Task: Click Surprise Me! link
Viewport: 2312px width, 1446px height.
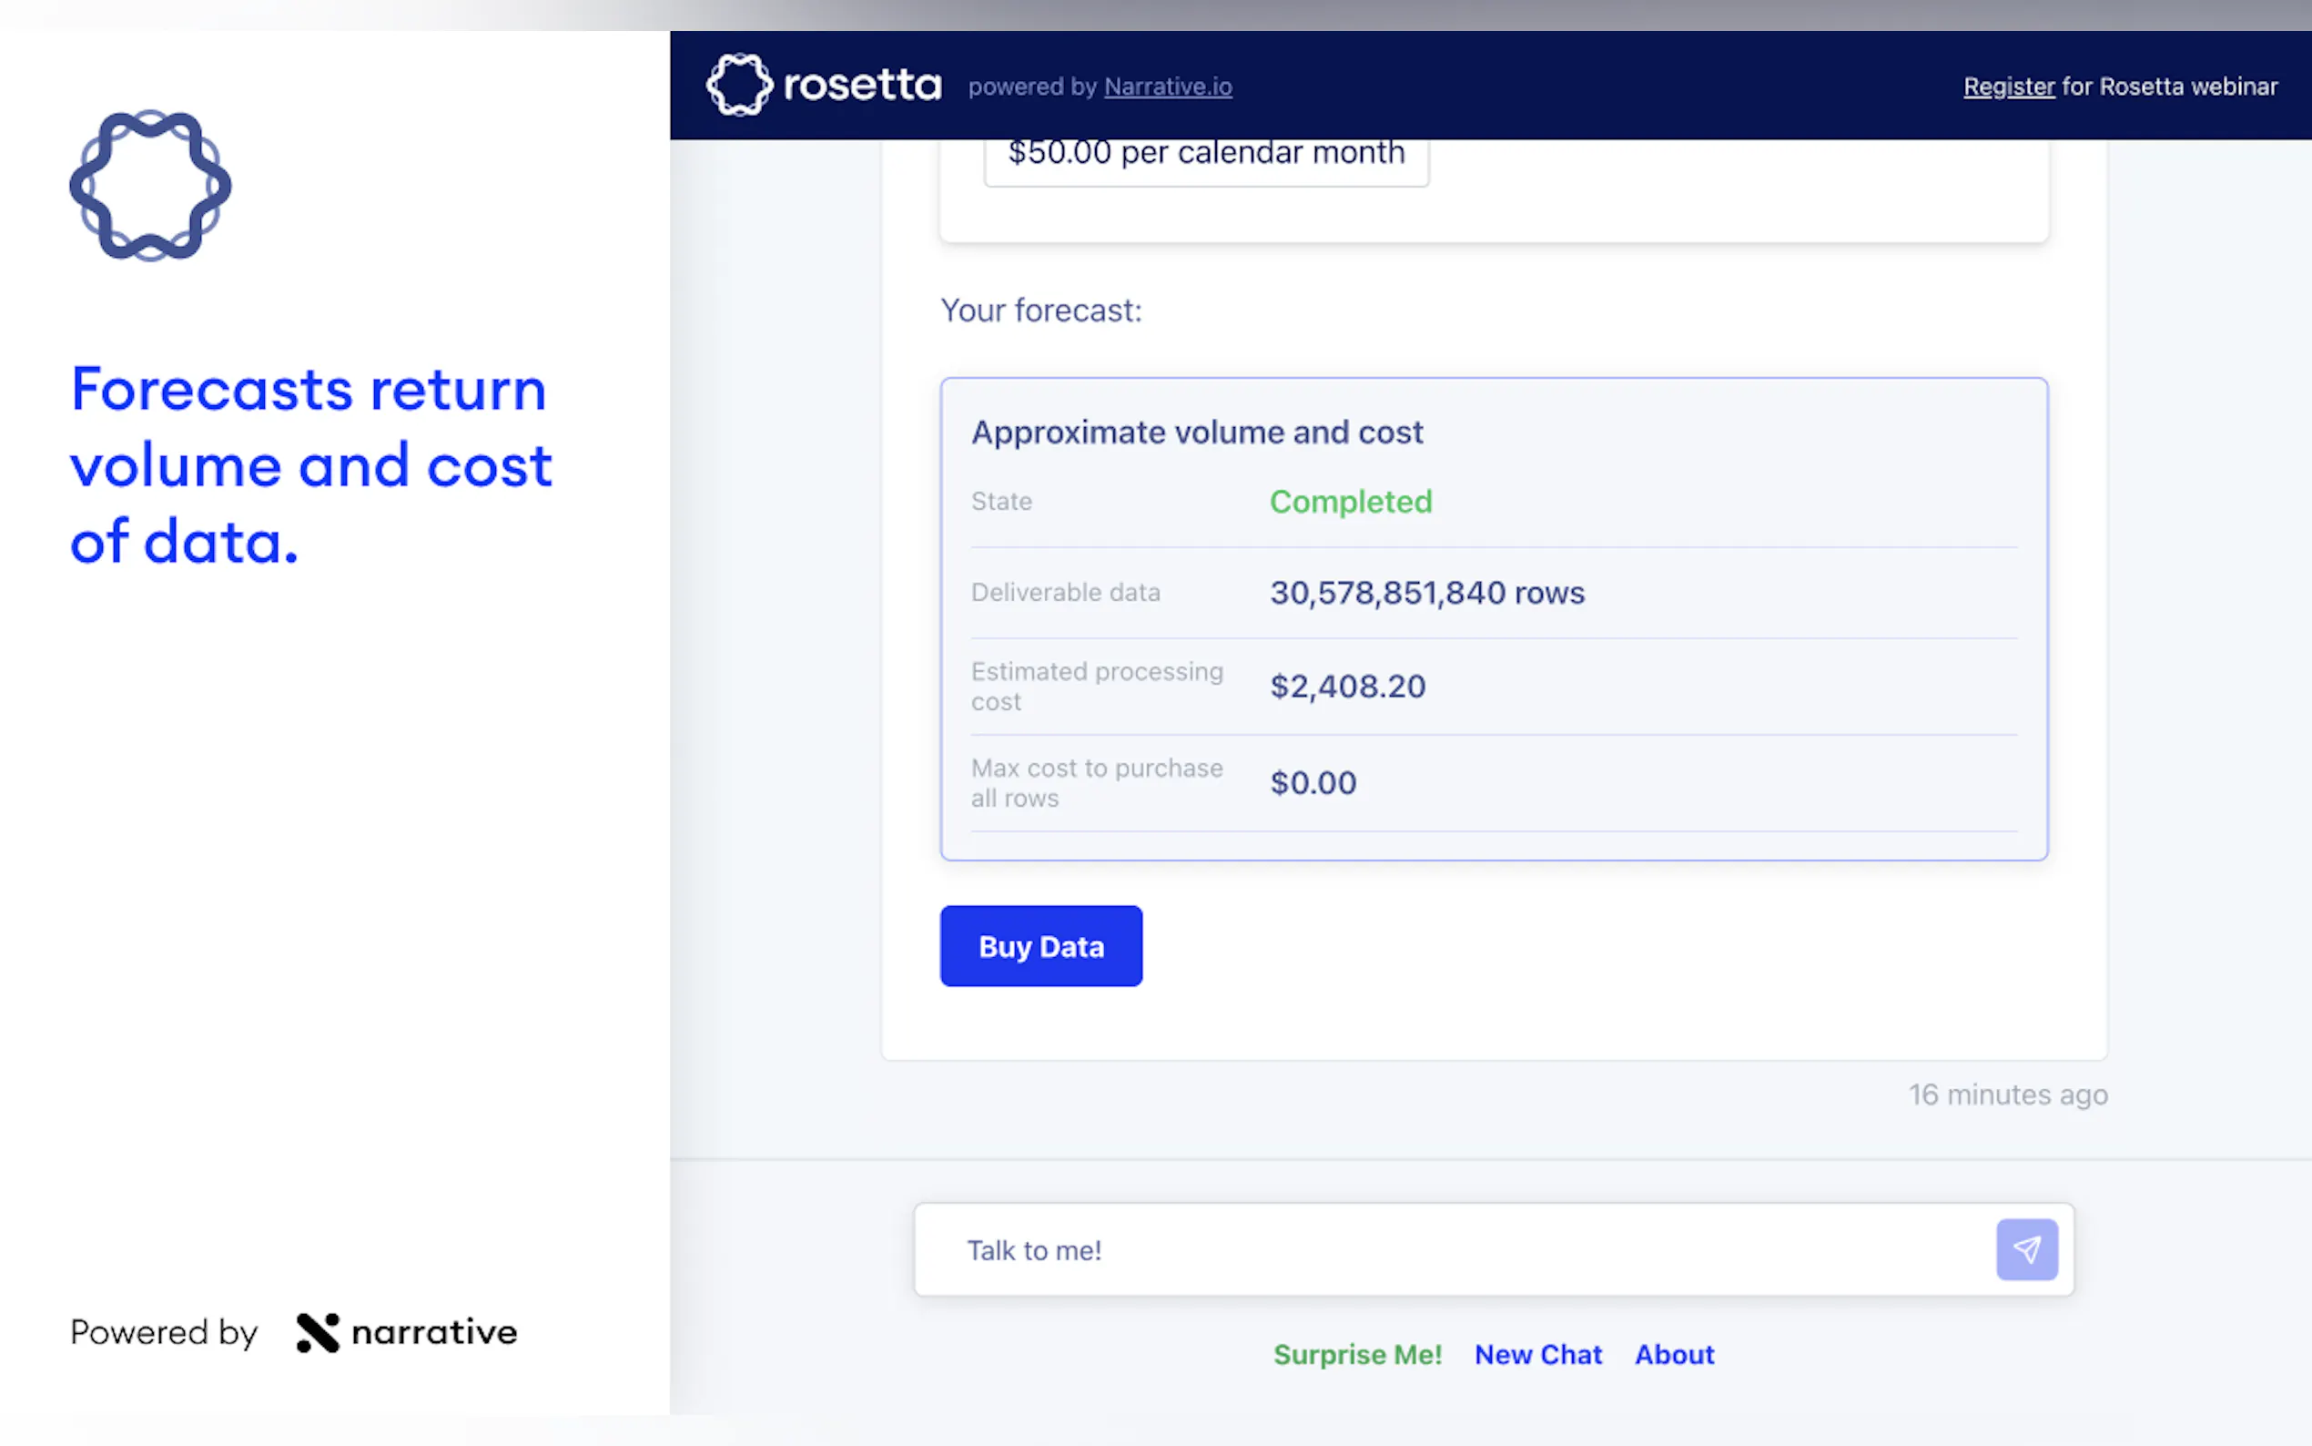Action: [x=1357, y=1354]
